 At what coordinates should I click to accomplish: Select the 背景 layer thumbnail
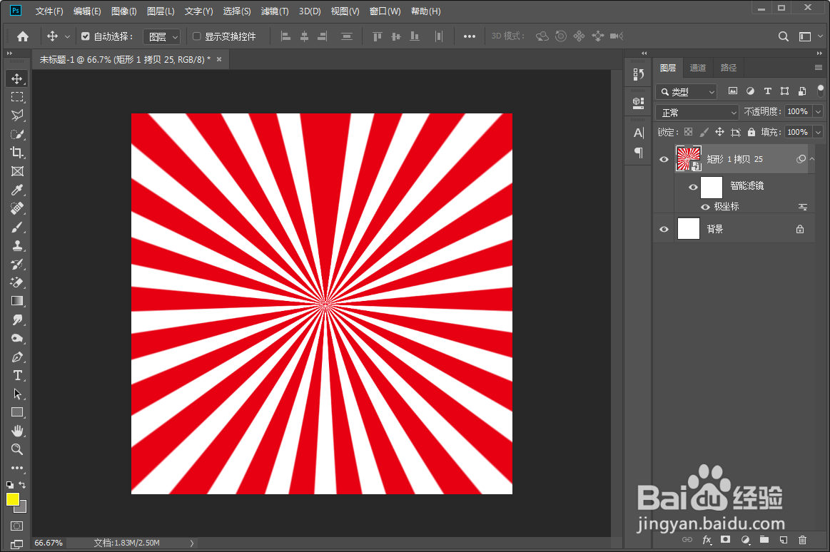click(689, 229)
